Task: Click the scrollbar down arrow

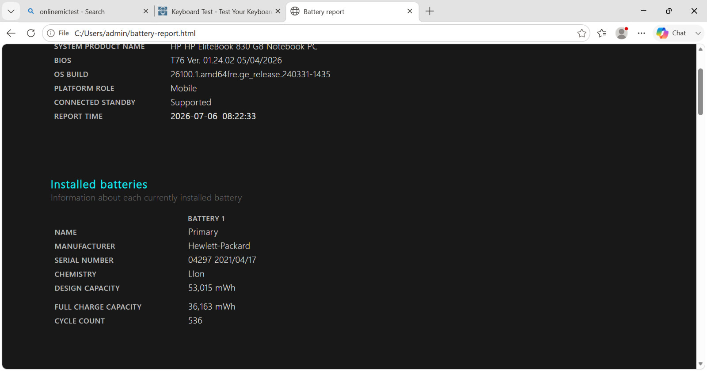Action: click(x=700, y=364)
